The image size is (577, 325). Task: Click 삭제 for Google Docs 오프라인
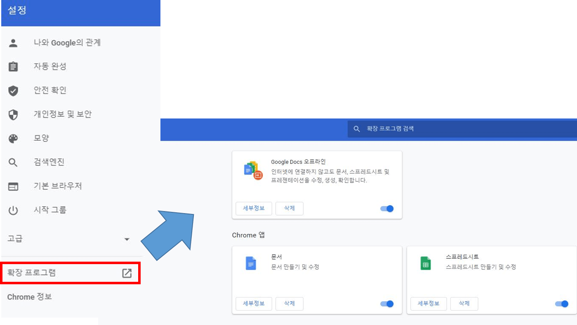coord(290,208)
